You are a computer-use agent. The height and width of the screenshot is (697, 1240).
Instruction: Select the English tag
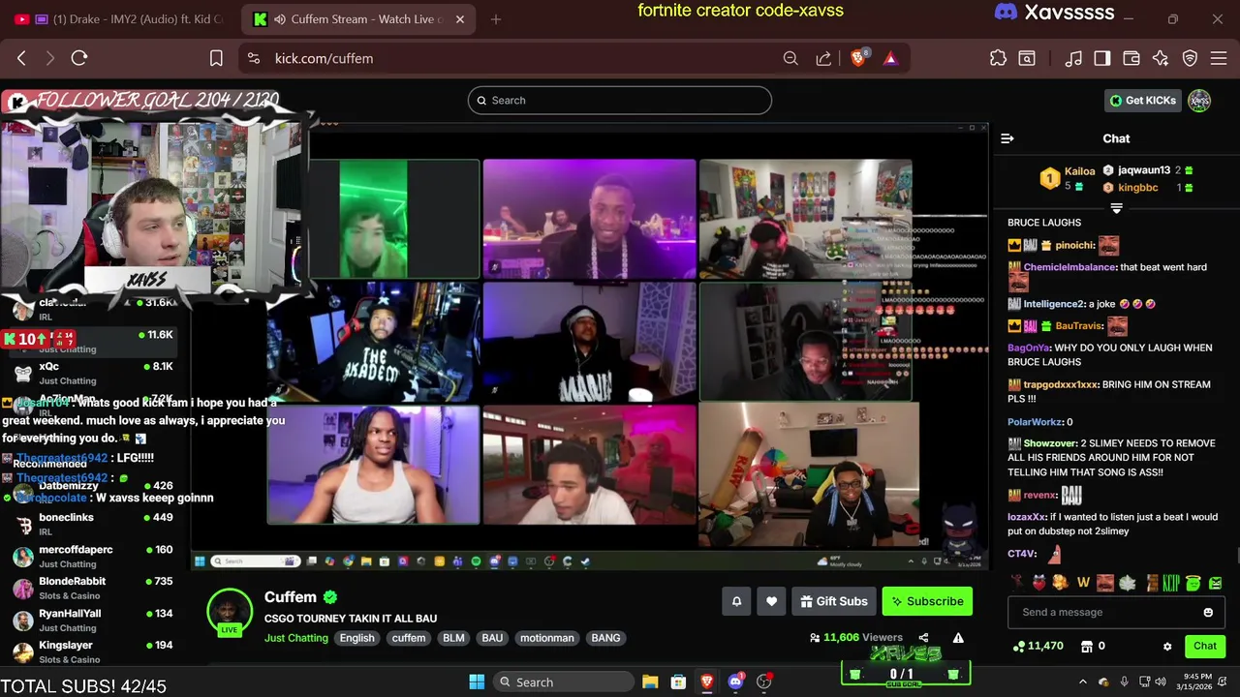click(356, 638)
